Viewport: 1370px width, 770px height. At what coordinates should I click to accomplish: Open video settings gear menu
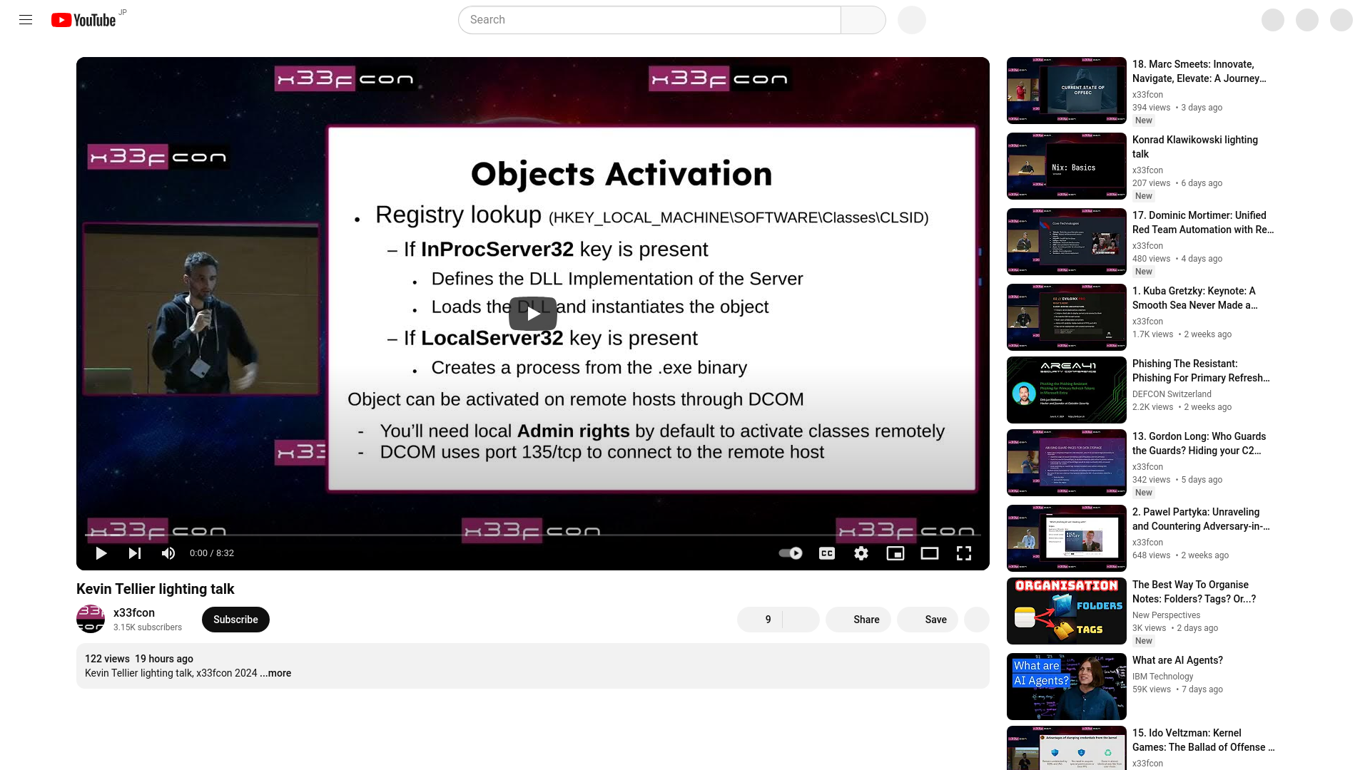861,553
